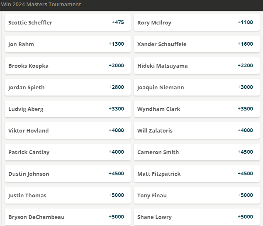Image resolution: width=263 pixels, height=226 pixels.
Task: Pick Rory McIlroy at +1100 odds
Action: point(197,22)
